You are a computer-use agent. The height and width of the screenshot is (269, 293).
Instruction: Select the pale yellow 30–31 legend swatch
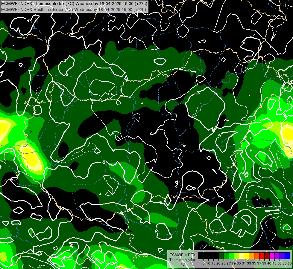click(242, 256)
